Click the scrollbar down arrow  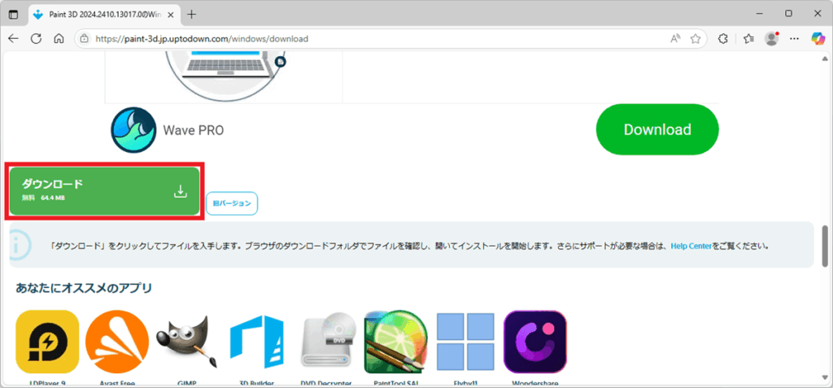tap(825, 378)
